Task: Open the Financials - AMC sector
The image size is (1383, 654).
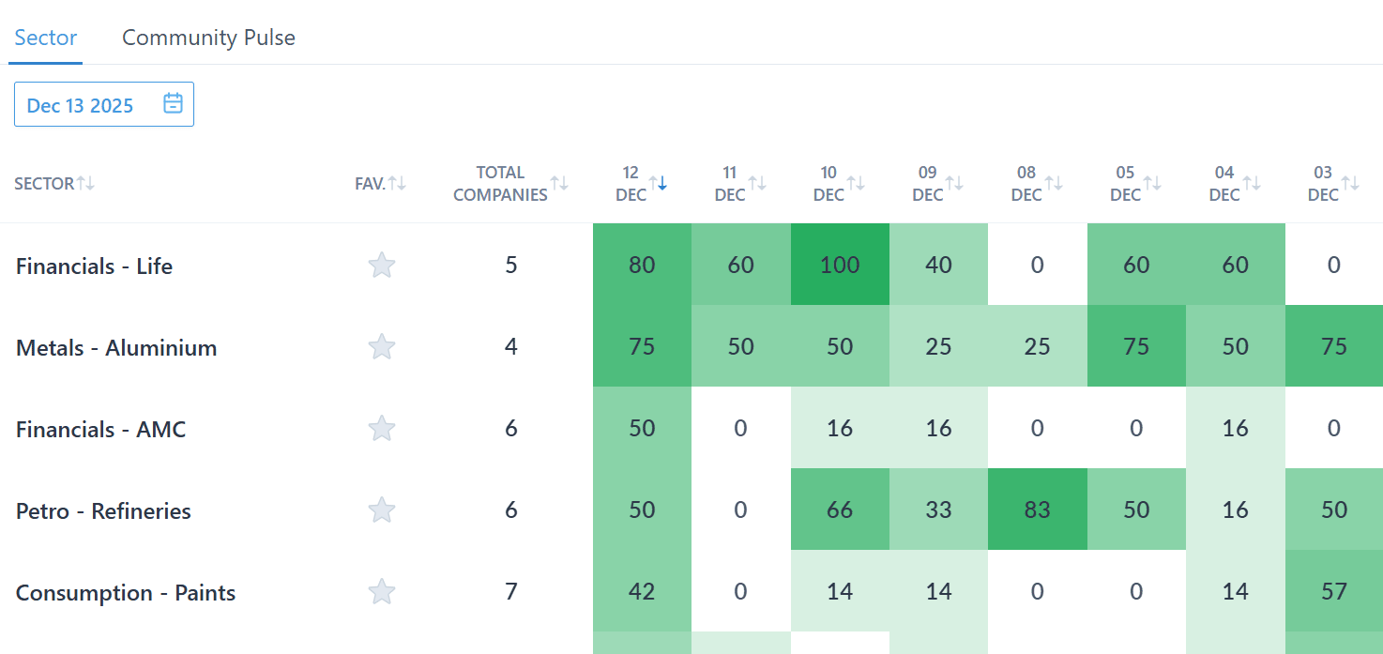Action: pos(100,430)
